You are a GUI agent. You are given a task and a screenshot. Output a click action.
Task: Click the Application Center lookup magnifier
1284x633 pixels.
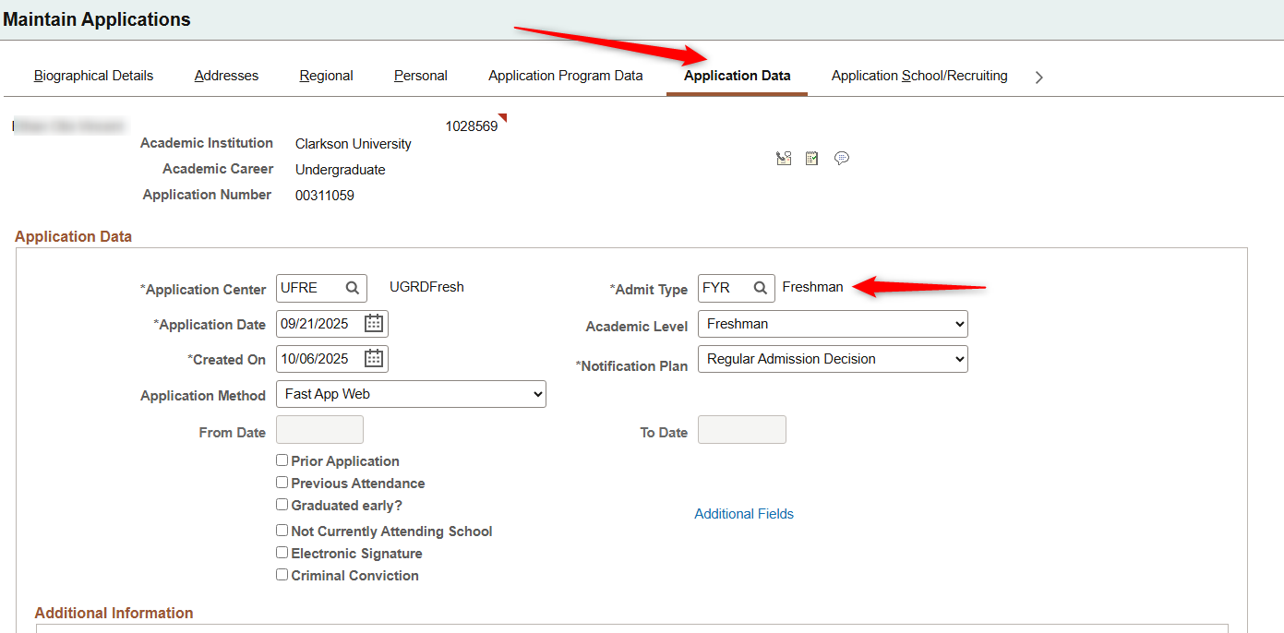(x=353, y=288)
